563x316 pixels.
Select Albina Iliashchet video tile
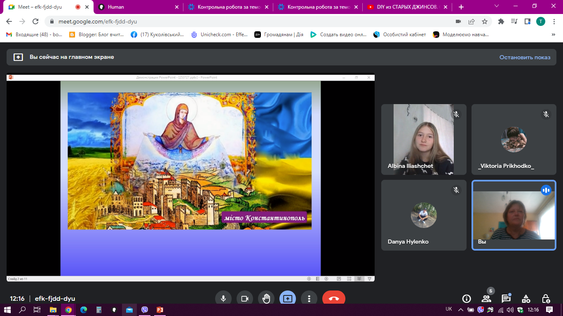[424, 139]
